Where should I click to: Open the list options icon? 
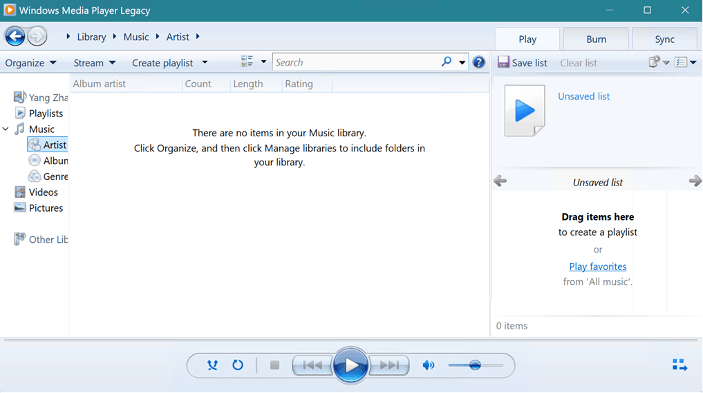(x=654, y=62)
